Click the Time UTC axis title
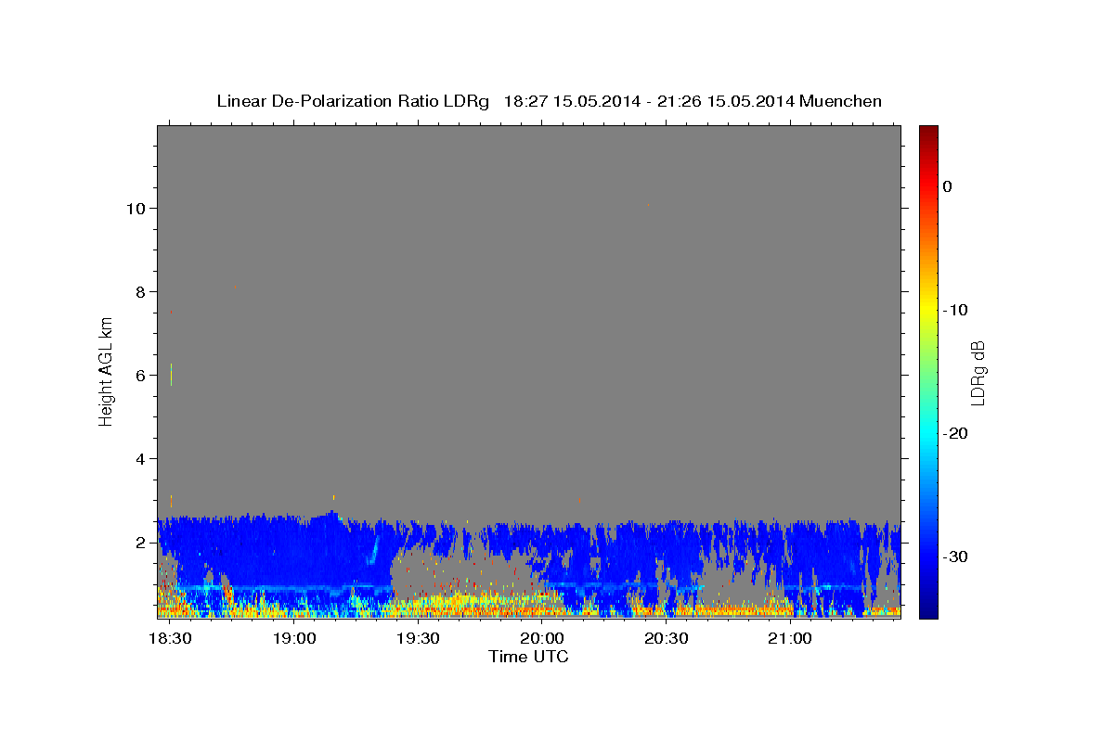 (528, 657)
